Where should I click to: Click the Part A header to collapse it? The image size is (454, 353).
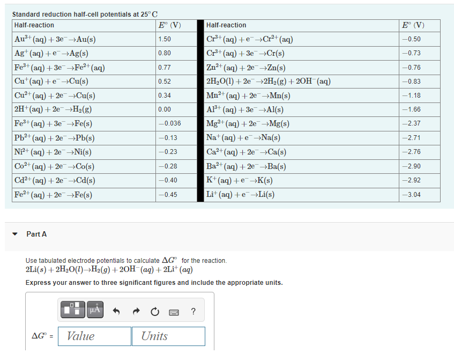pyautogui.click(x=36, y=233)
